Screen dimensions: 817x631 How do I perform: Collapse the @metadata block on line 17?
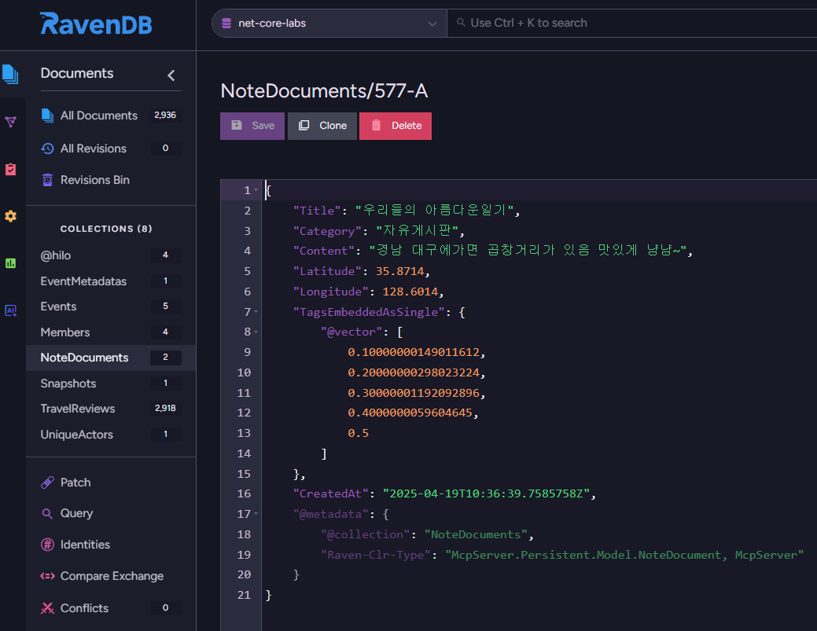click(x=256, y=515)
